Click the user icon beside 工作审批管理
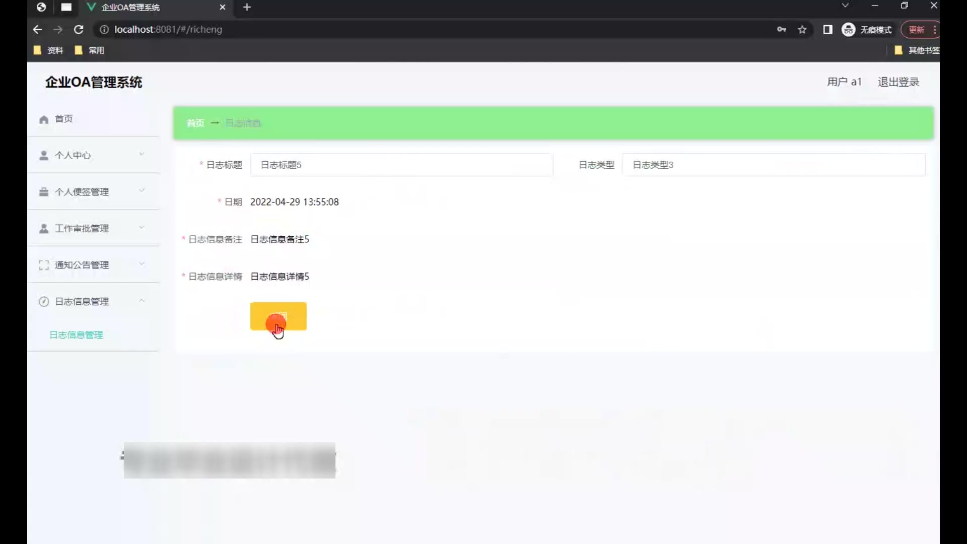The image size is (967, 544). [x=44, y=229]
